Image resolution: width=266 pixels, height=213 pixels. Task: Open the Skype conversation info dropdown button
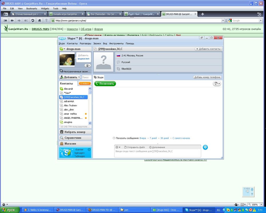[217, 84]
